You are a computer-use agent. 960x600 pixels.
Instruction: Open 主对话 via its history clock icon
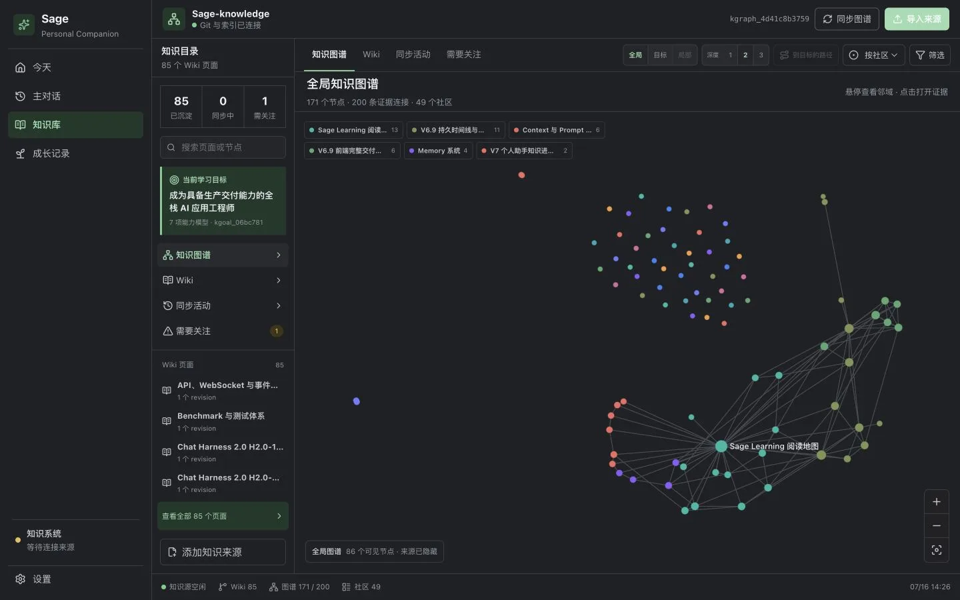20,96
